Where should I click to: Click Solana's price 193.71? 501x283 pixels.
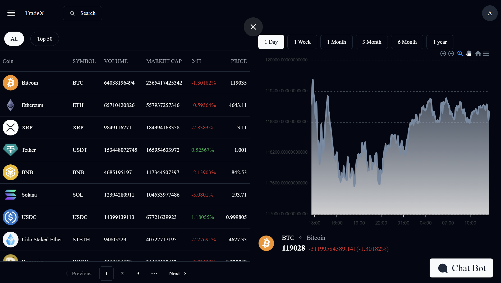tap(239, 195)
